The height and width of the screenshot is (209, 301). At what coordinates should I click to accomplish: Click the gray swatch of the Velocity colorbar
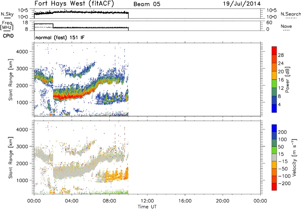click(x=274, y=158)
